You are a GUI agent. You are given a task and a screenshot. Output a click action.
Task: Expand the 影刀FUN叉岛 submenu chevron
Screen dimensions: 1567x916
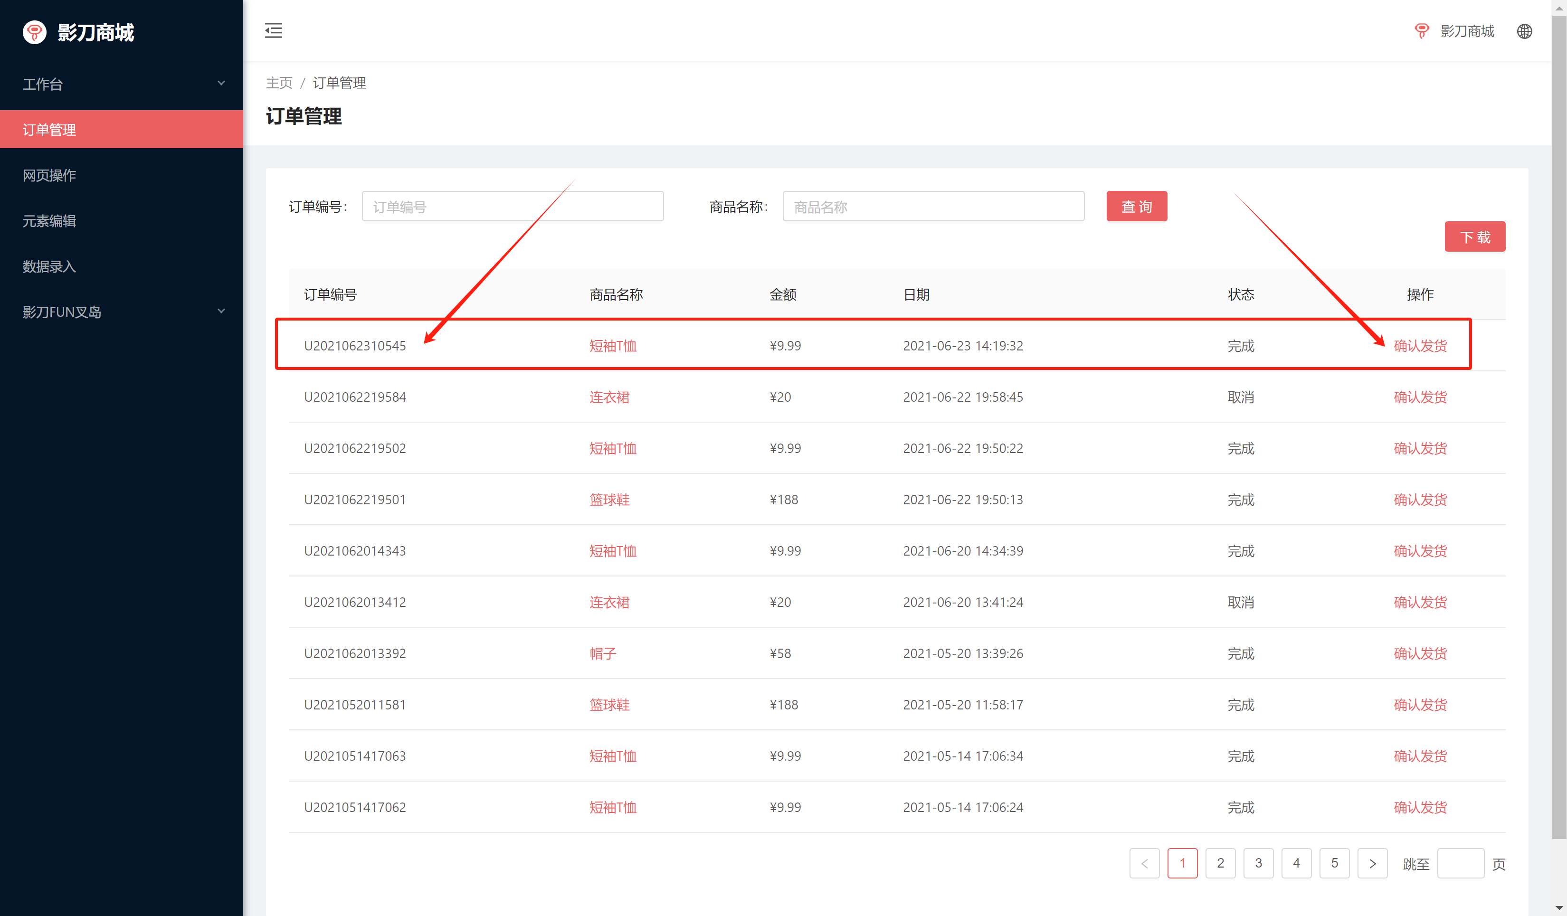coord(221,312)
